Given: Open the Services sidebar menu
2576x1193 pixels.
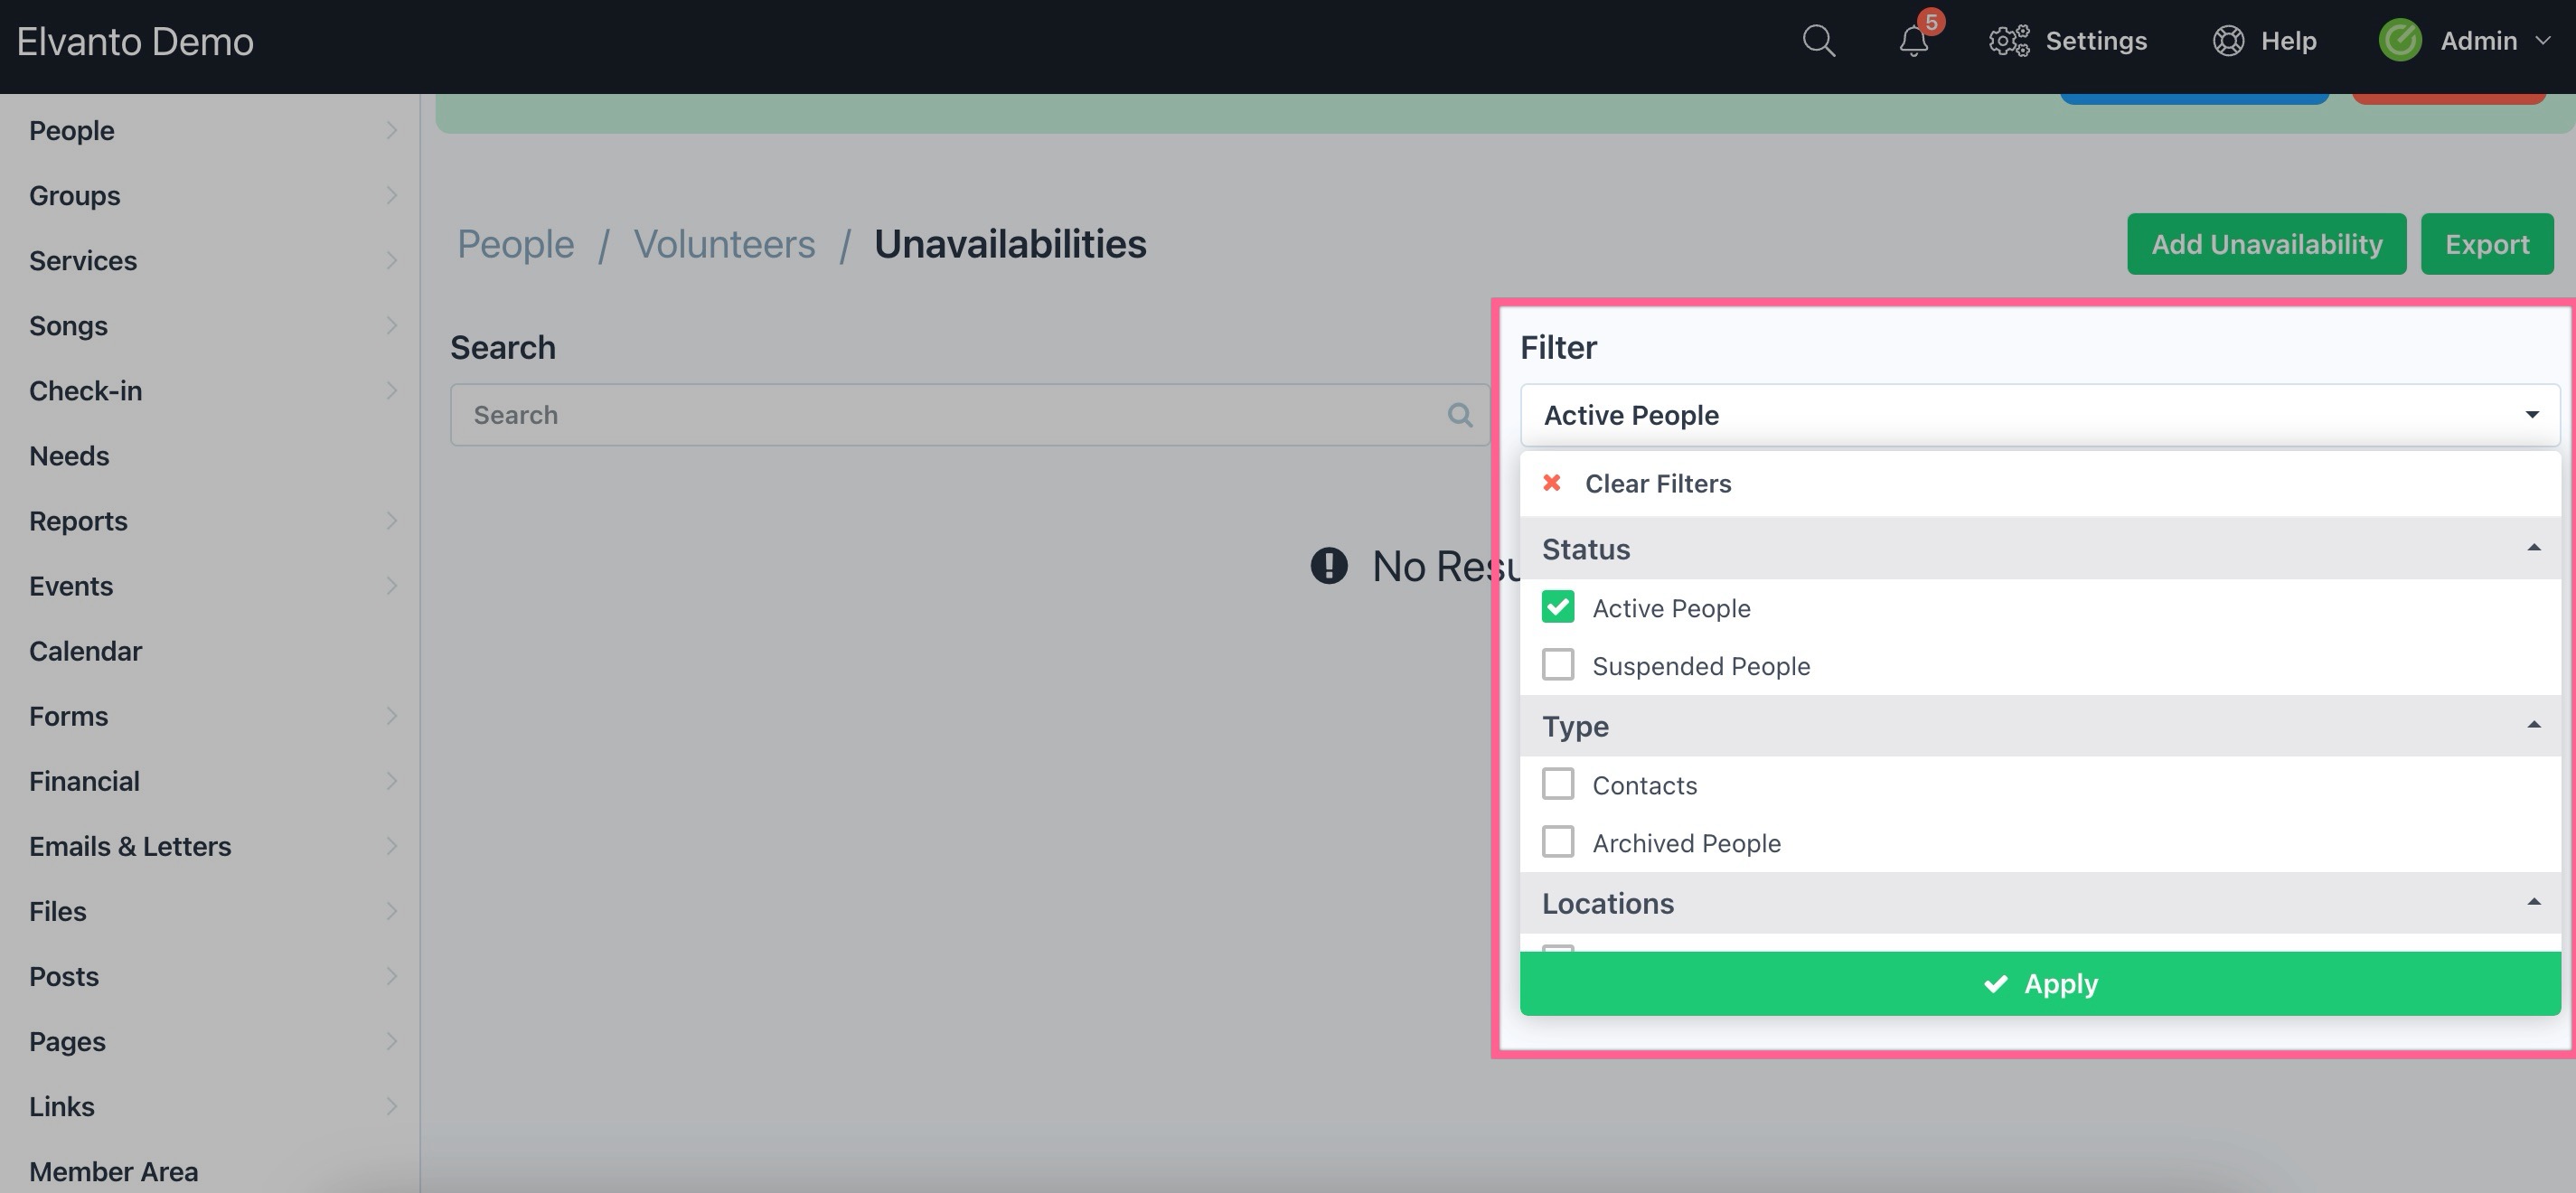Looking at the screenshot, I should (83, 261).
